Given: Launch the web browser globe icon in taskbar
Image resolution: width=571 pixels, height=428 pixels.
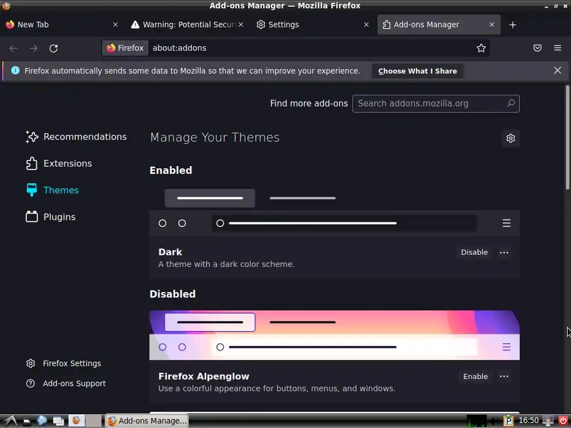Looking at the screenshot, I should tap(41, 421).
